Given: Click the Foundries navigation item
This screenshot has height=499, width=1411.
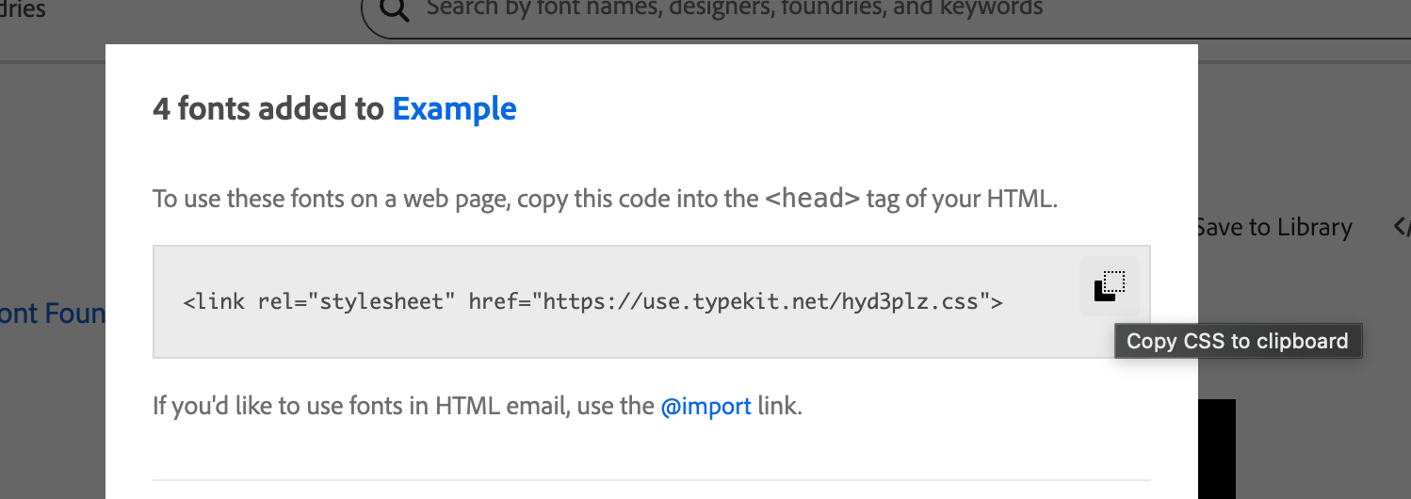Looking at the screenshot, I should 23,10.
